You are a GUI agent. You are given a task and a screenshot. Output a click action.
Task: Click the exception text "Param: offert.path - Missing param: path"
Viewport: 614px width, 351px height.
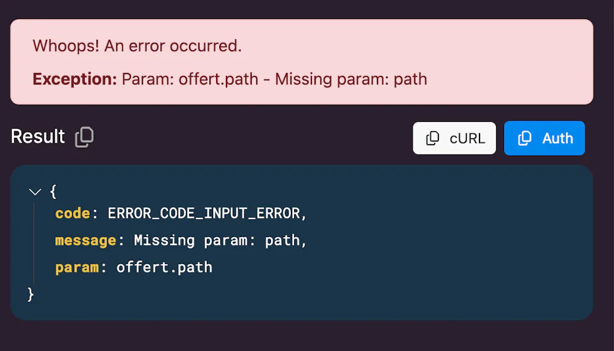[274, 79]
